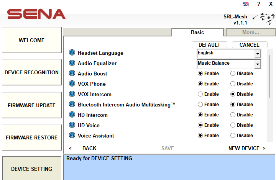Open info icon for Audio Boost
Image resolution: width=276 pixels, height=180 pixels.
pyautogui.click(x=72, y=74)
